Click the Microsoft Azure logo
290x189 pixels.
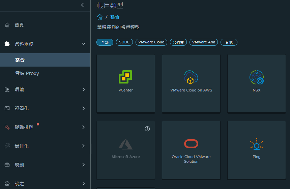pos(125,144)
